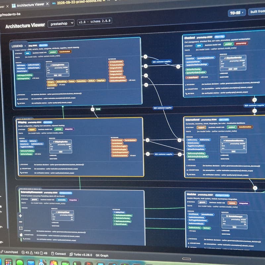Viewport: 265px width, 265px height.
Task: Fit the whole diagram to view
Action: (21, 228)
